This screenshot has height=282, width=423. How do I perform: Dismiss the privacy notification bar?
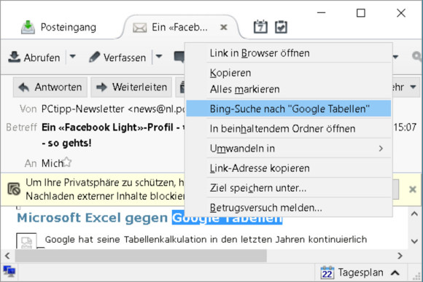click(x=413, y=189)
